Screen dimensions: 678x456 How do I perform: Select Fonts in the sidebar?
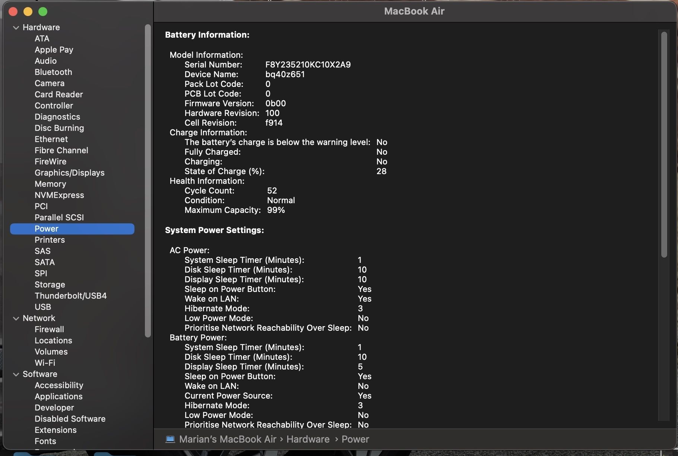point(45,441)
